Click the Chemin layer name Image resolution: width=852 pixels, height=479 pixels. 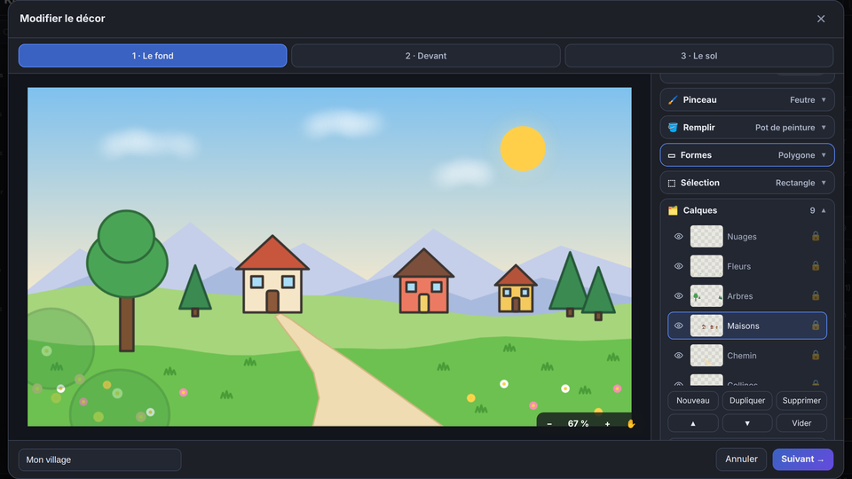[x=742, y=356]
